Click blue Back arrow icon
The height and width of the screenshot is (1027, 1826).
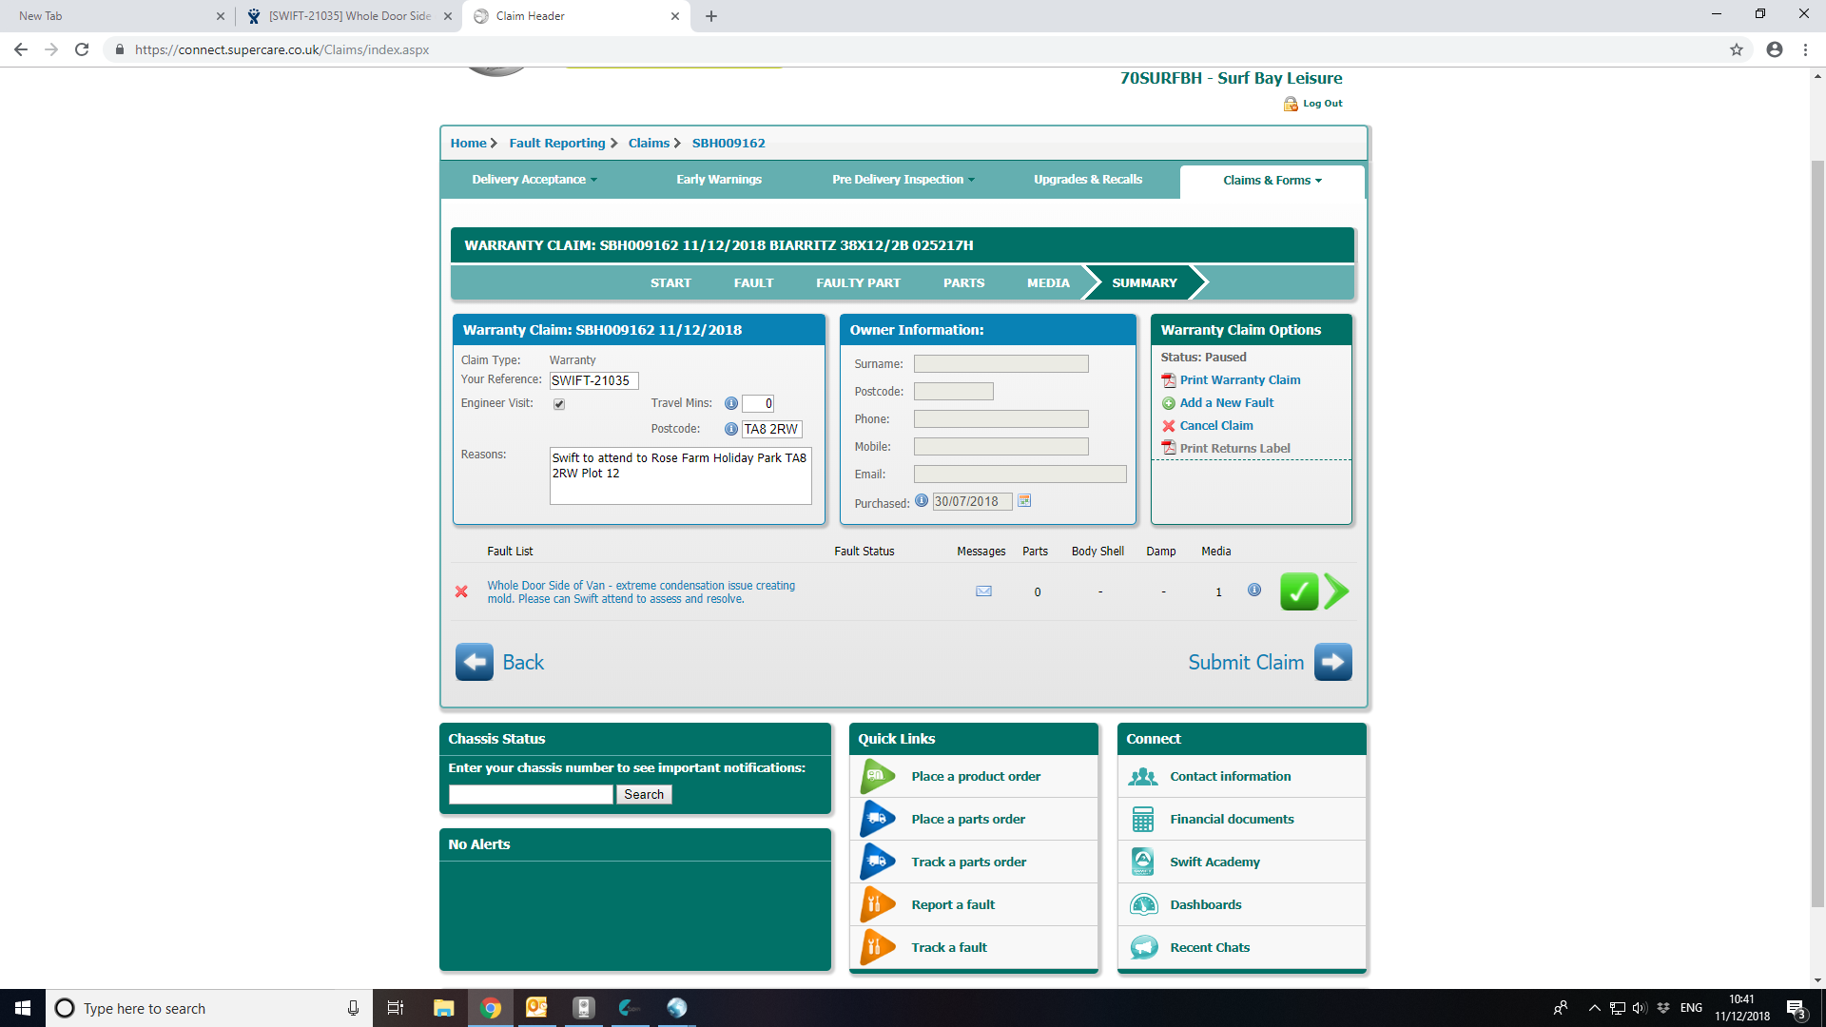coord(474,662)
